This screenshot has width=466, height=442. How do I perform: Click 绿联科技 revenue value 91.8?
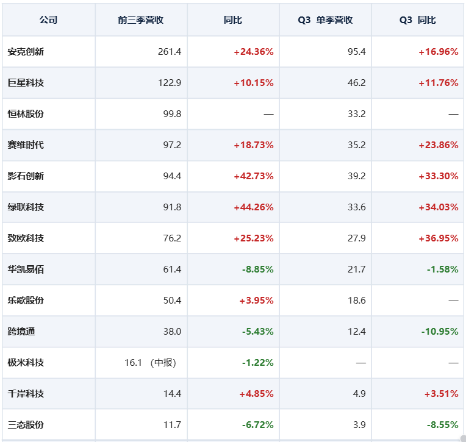coord(172,207)
